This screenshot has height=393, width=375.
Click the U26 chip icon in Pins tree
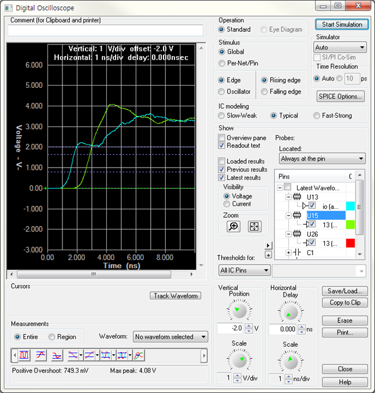(x=297, y=234)
